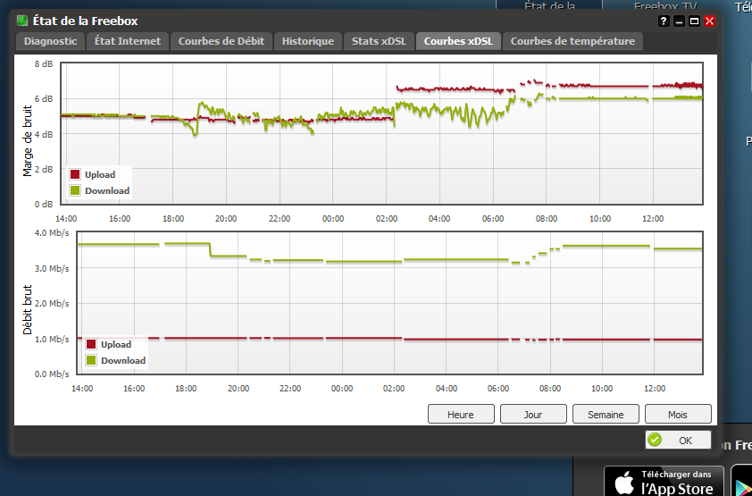Switch to the État Internet tab

[x=128, y=41]
